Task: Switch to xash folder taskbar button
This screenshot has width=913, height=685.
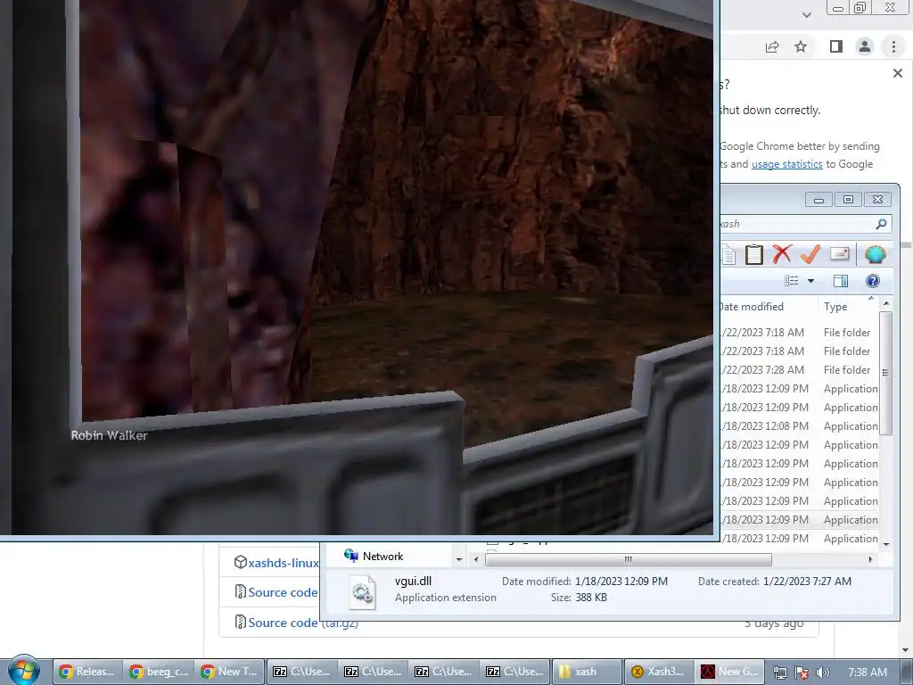Action: [587, 672]
